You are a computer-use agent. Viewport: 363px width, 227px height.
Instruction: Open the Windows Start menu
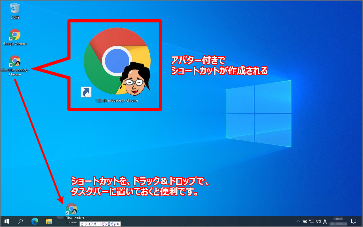click(7, 221)
